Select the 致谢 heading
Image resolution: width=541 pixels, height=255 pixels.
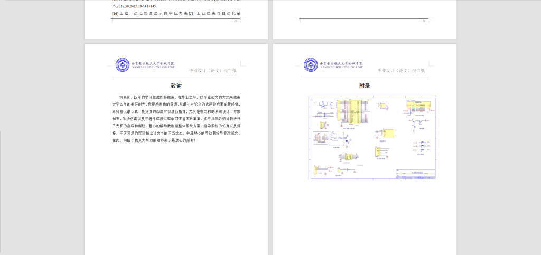click(x=176, y=86)
